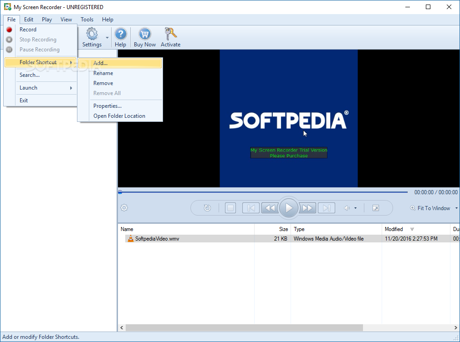Click the repeat loop playback button

[207, 208]
